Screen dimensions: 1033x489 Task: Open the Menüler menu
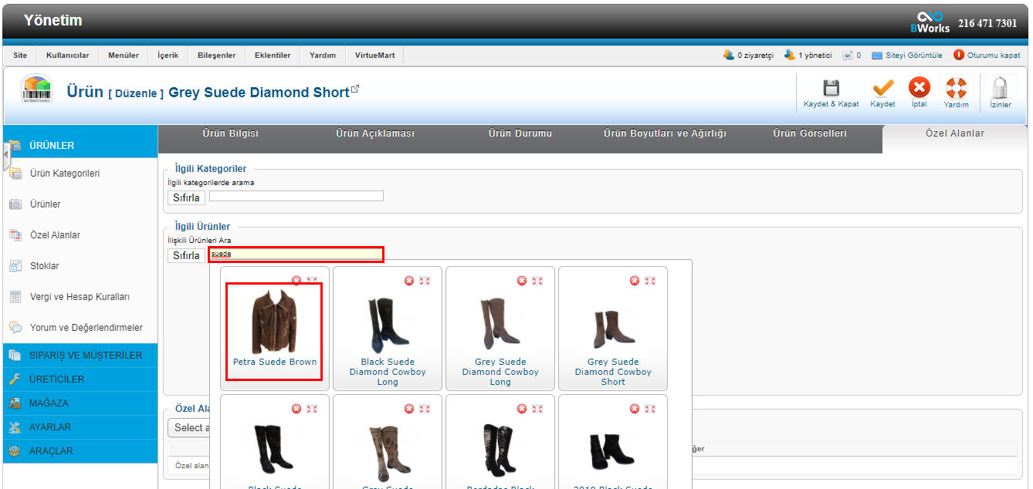(124, 56)
